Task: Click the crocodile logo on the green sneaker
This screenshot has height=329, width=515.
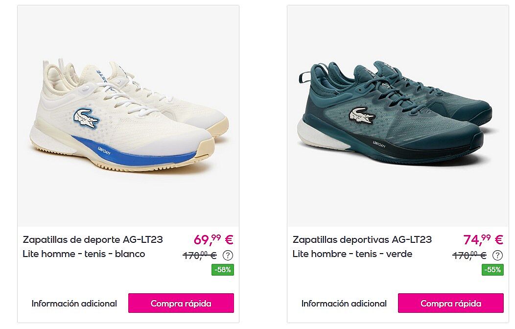Action: click(x=362, y=116)
